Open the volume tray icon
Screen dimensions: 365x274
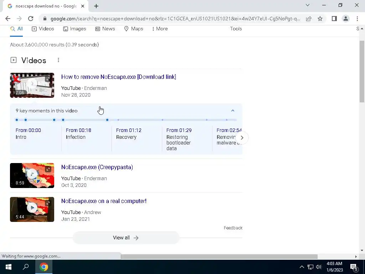coord(319,267)
